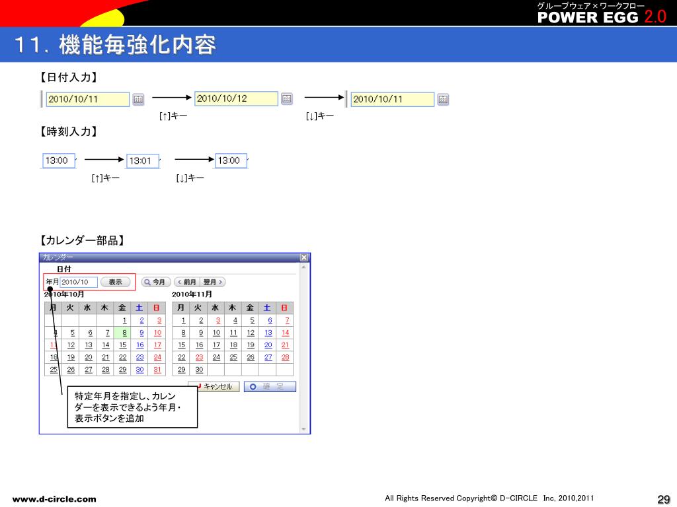Go to previous month with 前月
The image size is (677, 507).
click(x=186, y=282)
